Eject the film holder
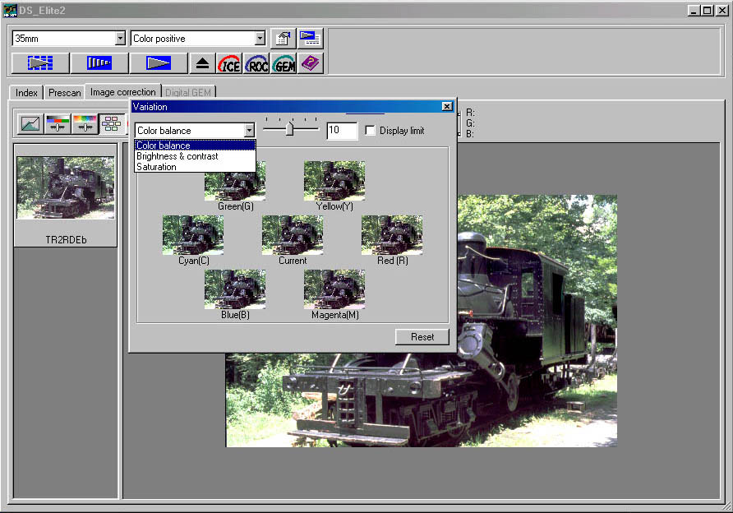 [x=202, y=63]
